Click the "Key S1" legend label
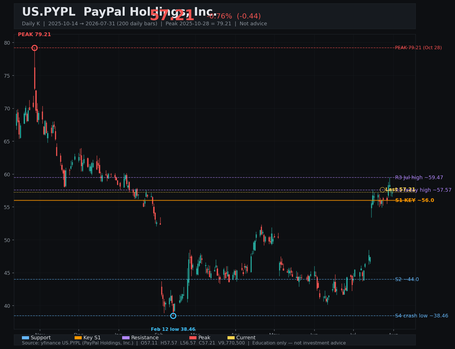Viewport: 455px width, 349px height. point(92,338)
